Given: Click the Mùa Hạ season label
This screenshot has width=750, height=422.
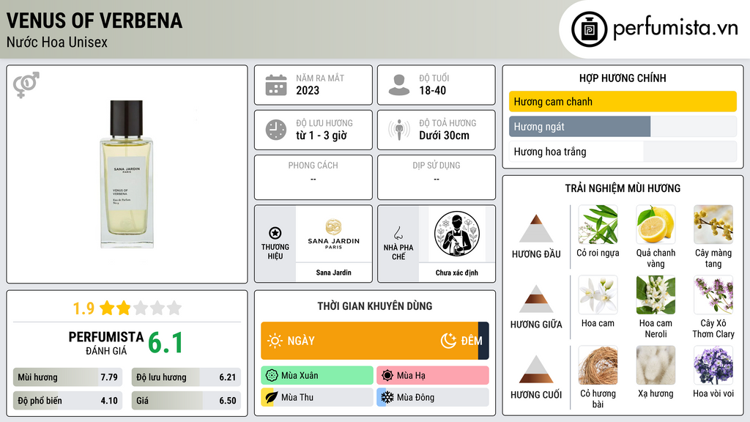Looking at the screenshot, I should 411,376.
